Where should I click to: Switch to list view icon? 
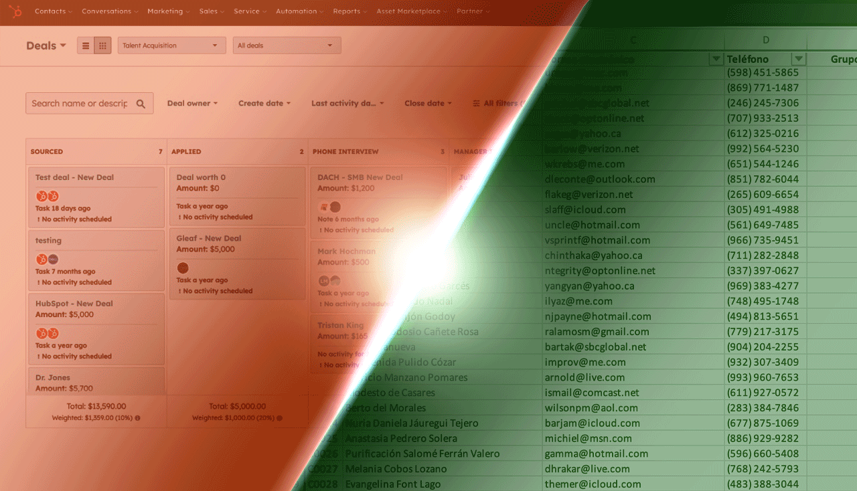tap(86, 45)
